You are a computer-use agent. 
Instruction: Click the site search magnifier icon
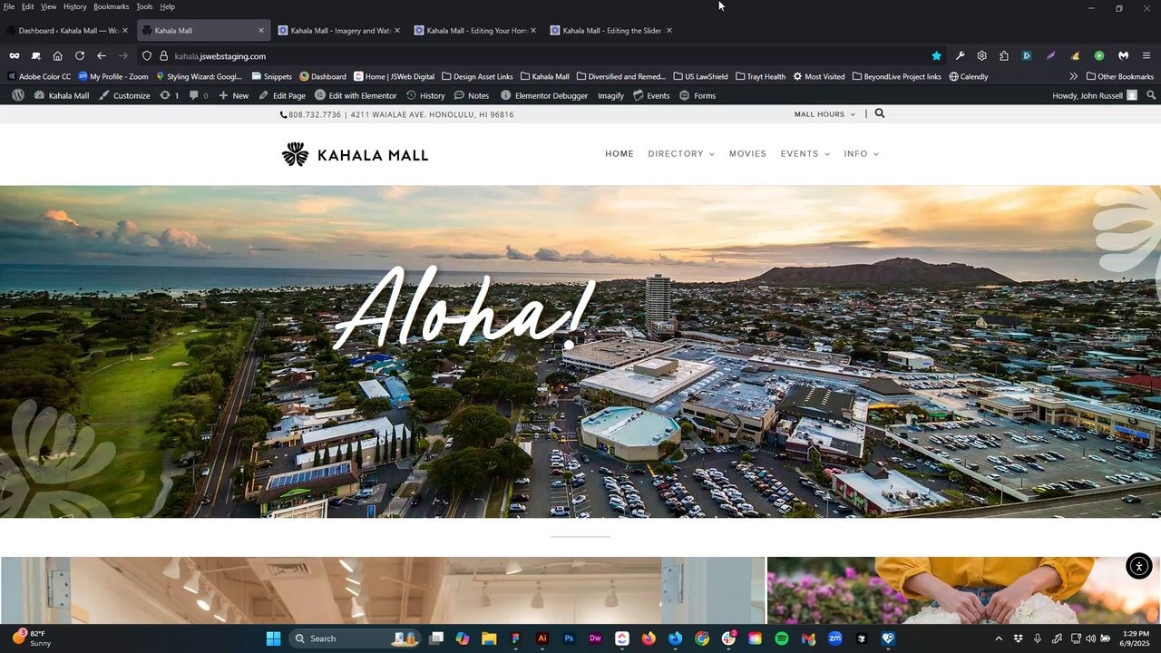tap(880, 114)
